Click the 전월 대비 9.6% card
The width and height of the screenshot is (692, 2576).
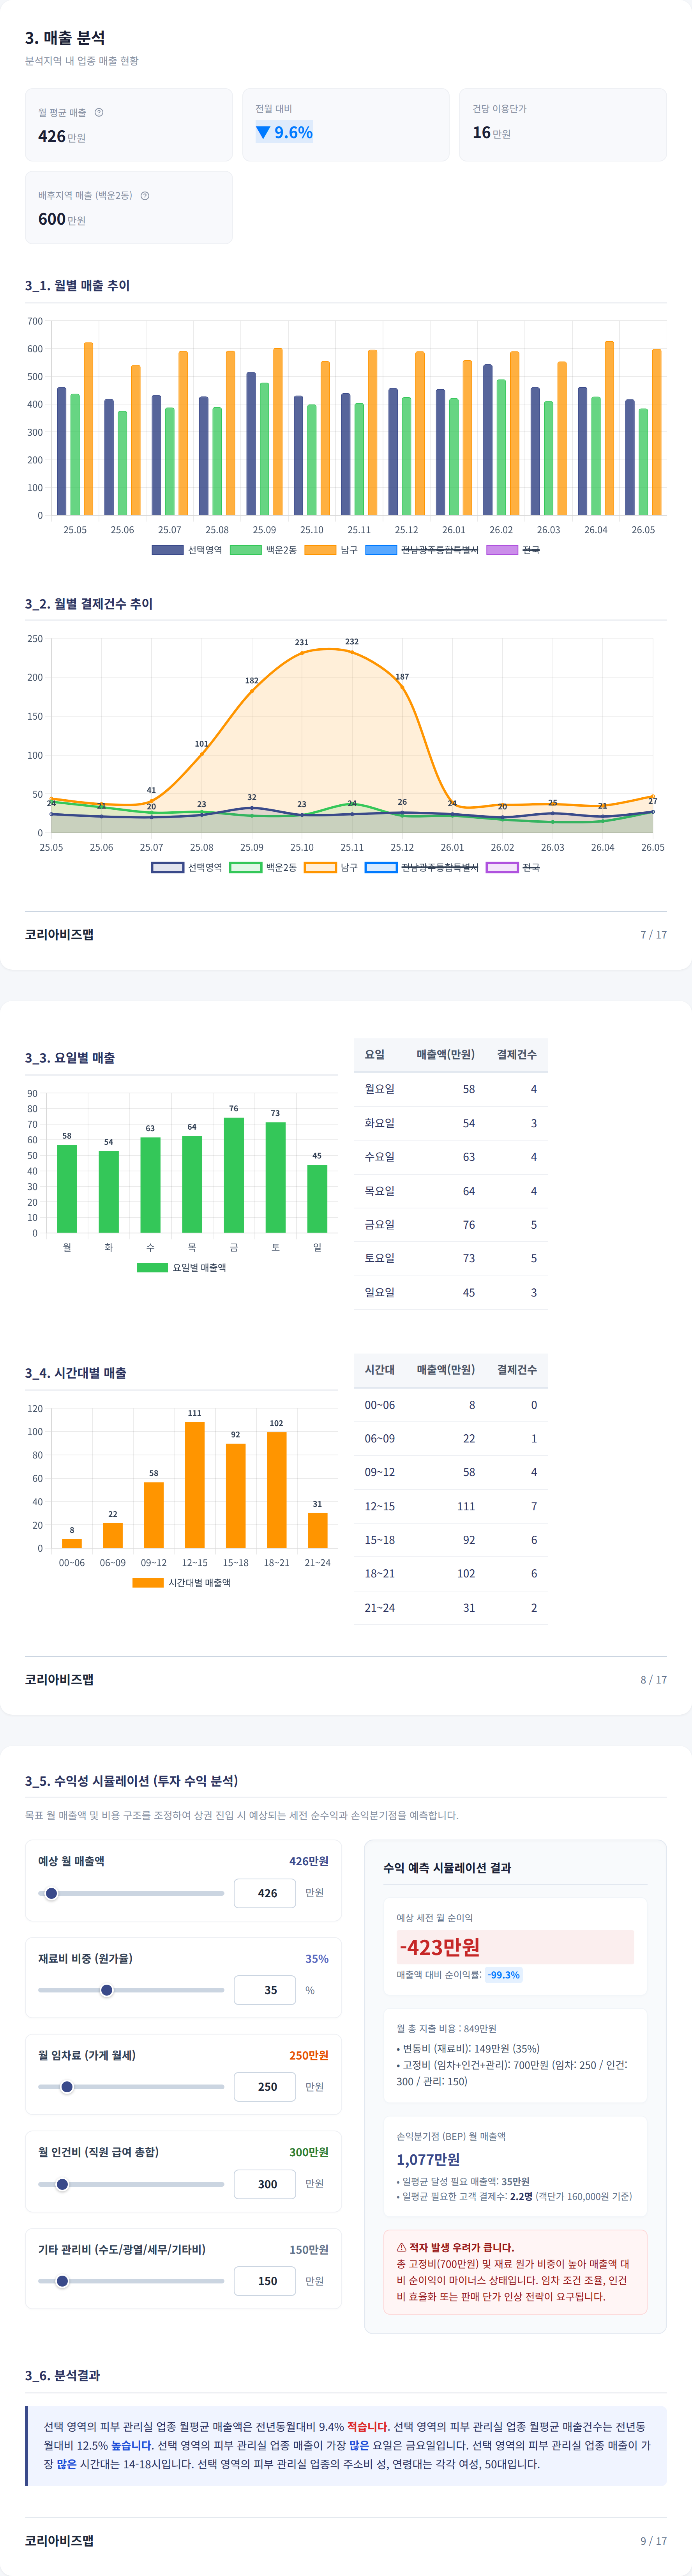346,125
